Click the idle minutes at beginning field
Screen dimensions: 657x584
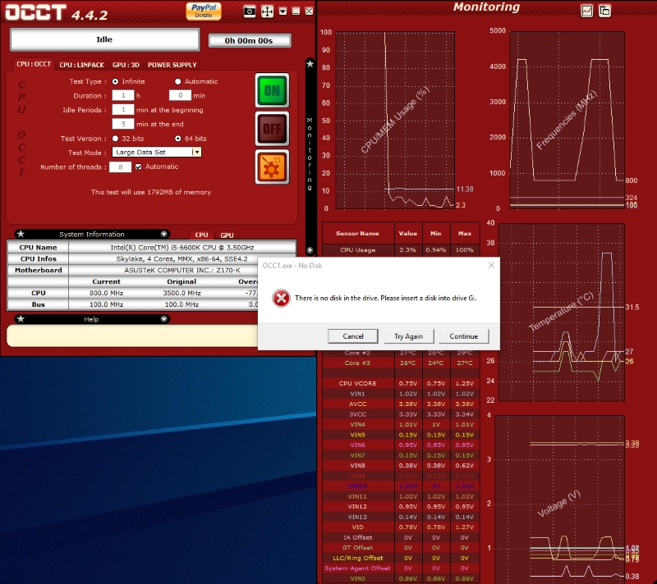tap(123, 110)
